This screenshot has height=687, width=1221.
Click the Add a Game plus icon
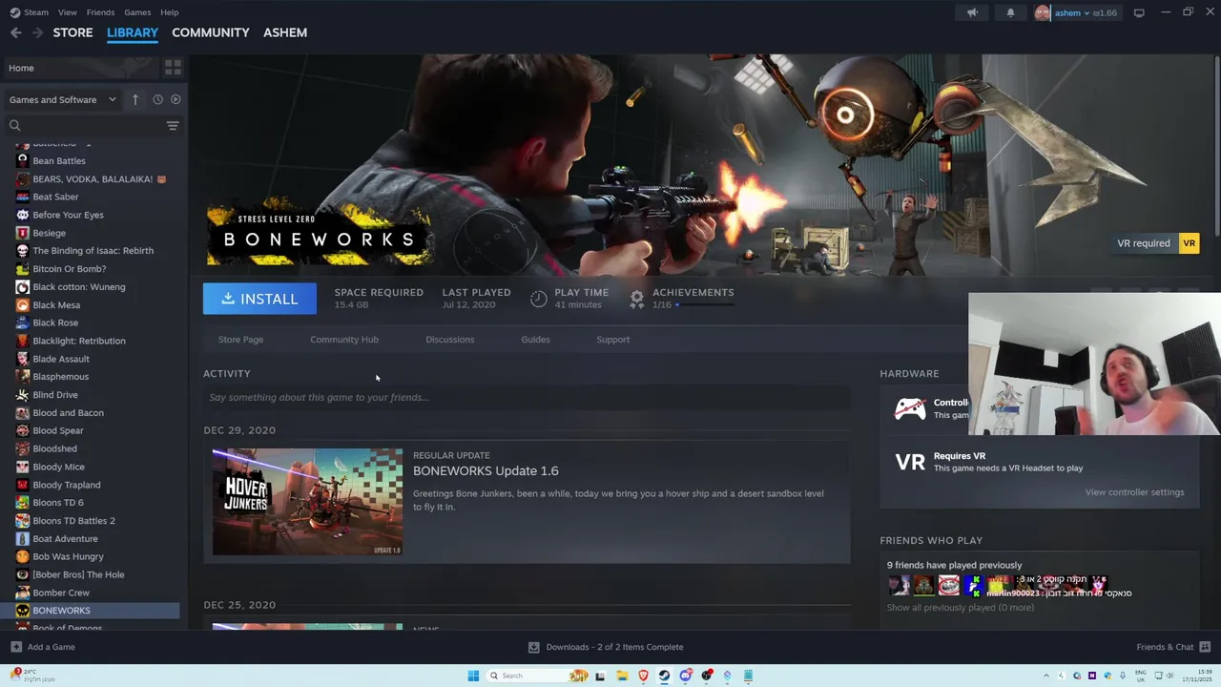pos(16,647)
